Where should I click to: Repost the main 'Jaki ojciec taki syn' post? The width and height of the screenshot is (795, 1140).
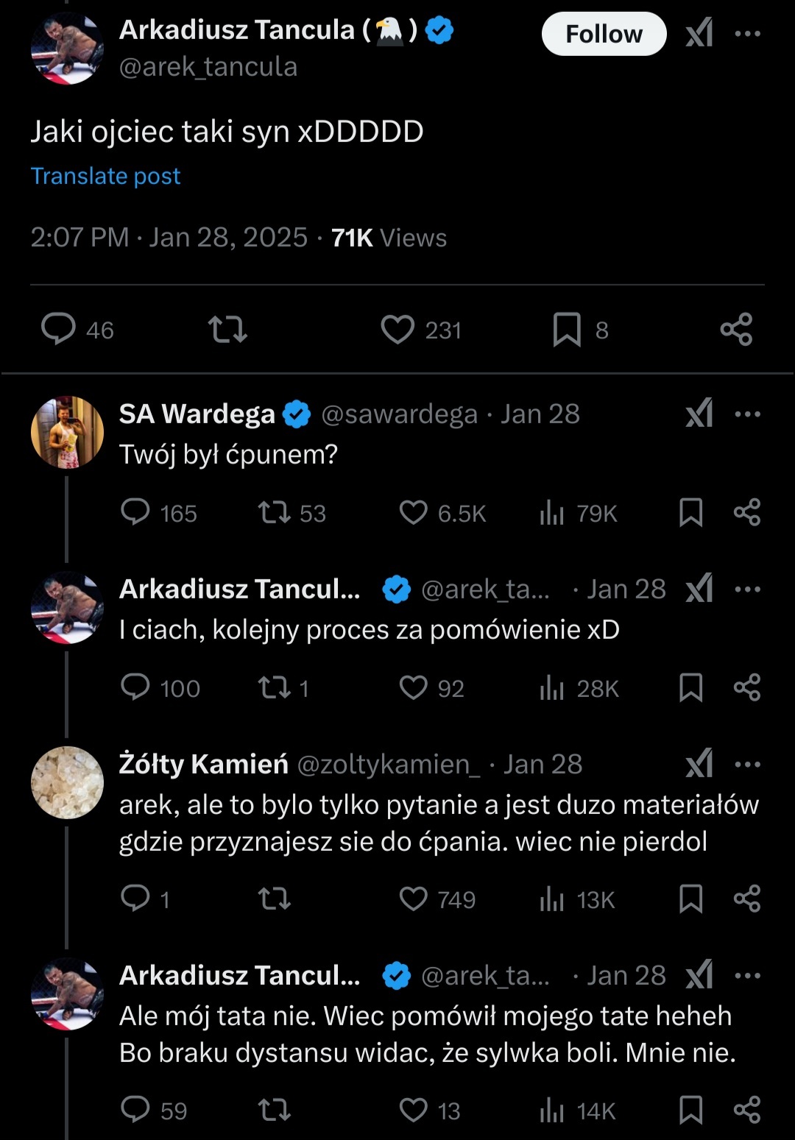pos(227,329)
